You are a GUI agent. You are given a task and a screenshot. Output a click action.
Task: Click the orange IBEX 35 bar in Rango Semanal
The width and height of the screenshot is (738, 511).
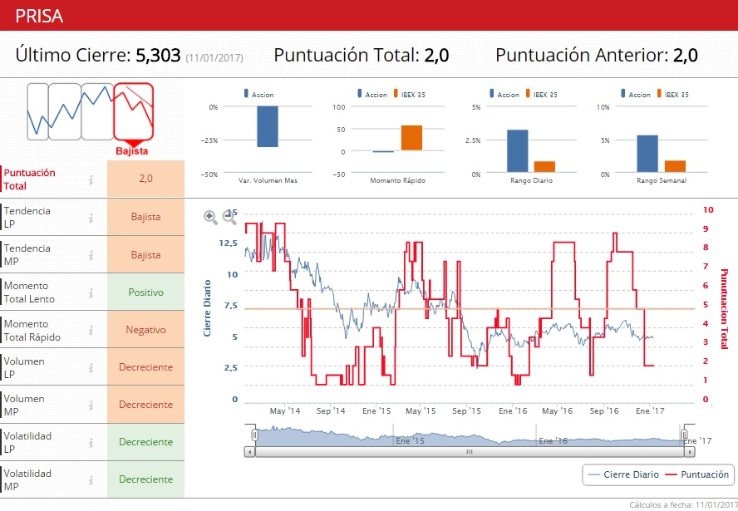point(675,166)
